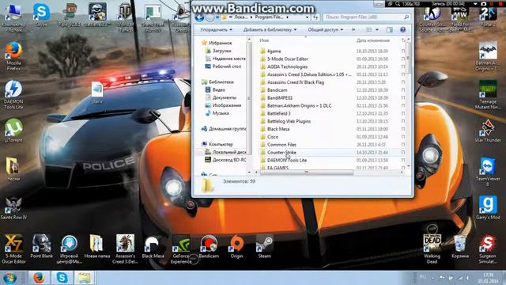Viewport: 506px width, 285px height.
Task: Open the Корзина recycle bin
Action: (460, 246)
